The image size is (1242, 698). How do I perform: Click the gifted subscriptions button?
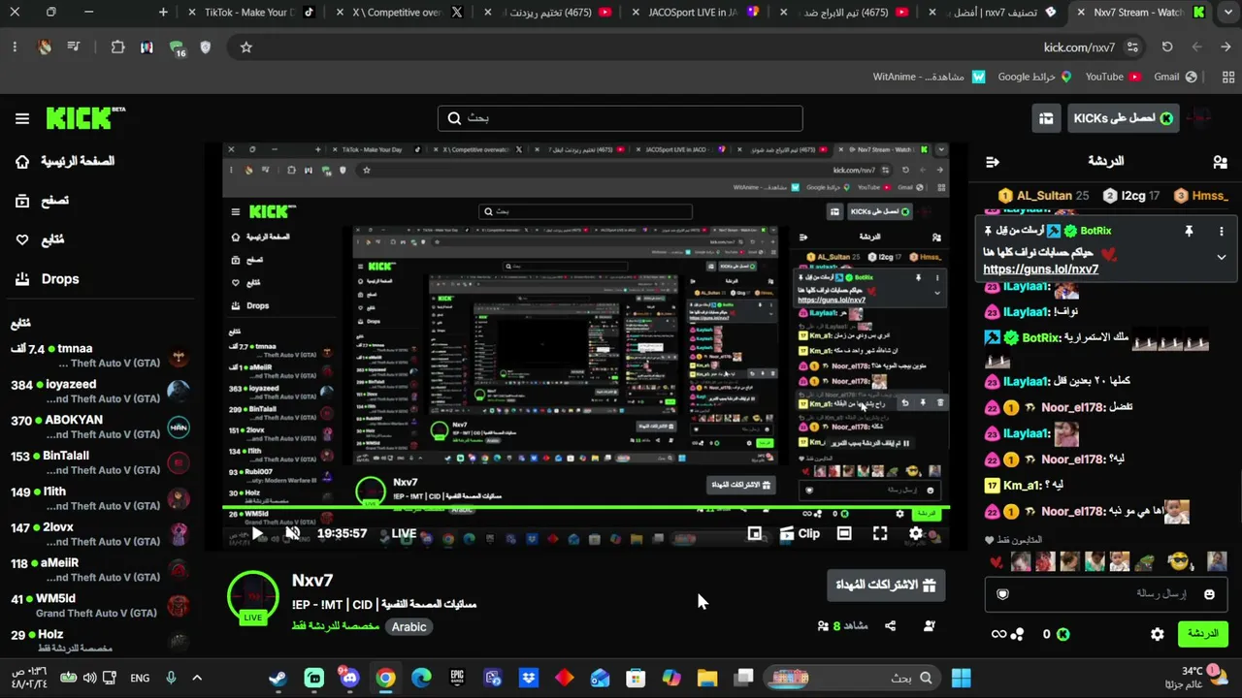pyautogui.click(x=886, y=586)
